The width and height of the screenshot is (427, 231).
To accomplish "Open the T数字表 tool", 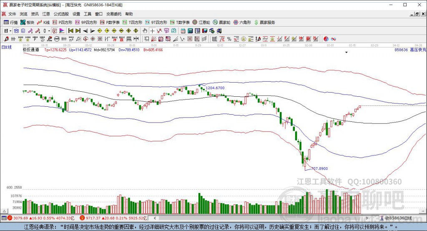I will pos(180,23).
